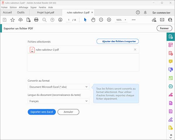
Task: Open the Signer menu
Action: click(34, 7)
